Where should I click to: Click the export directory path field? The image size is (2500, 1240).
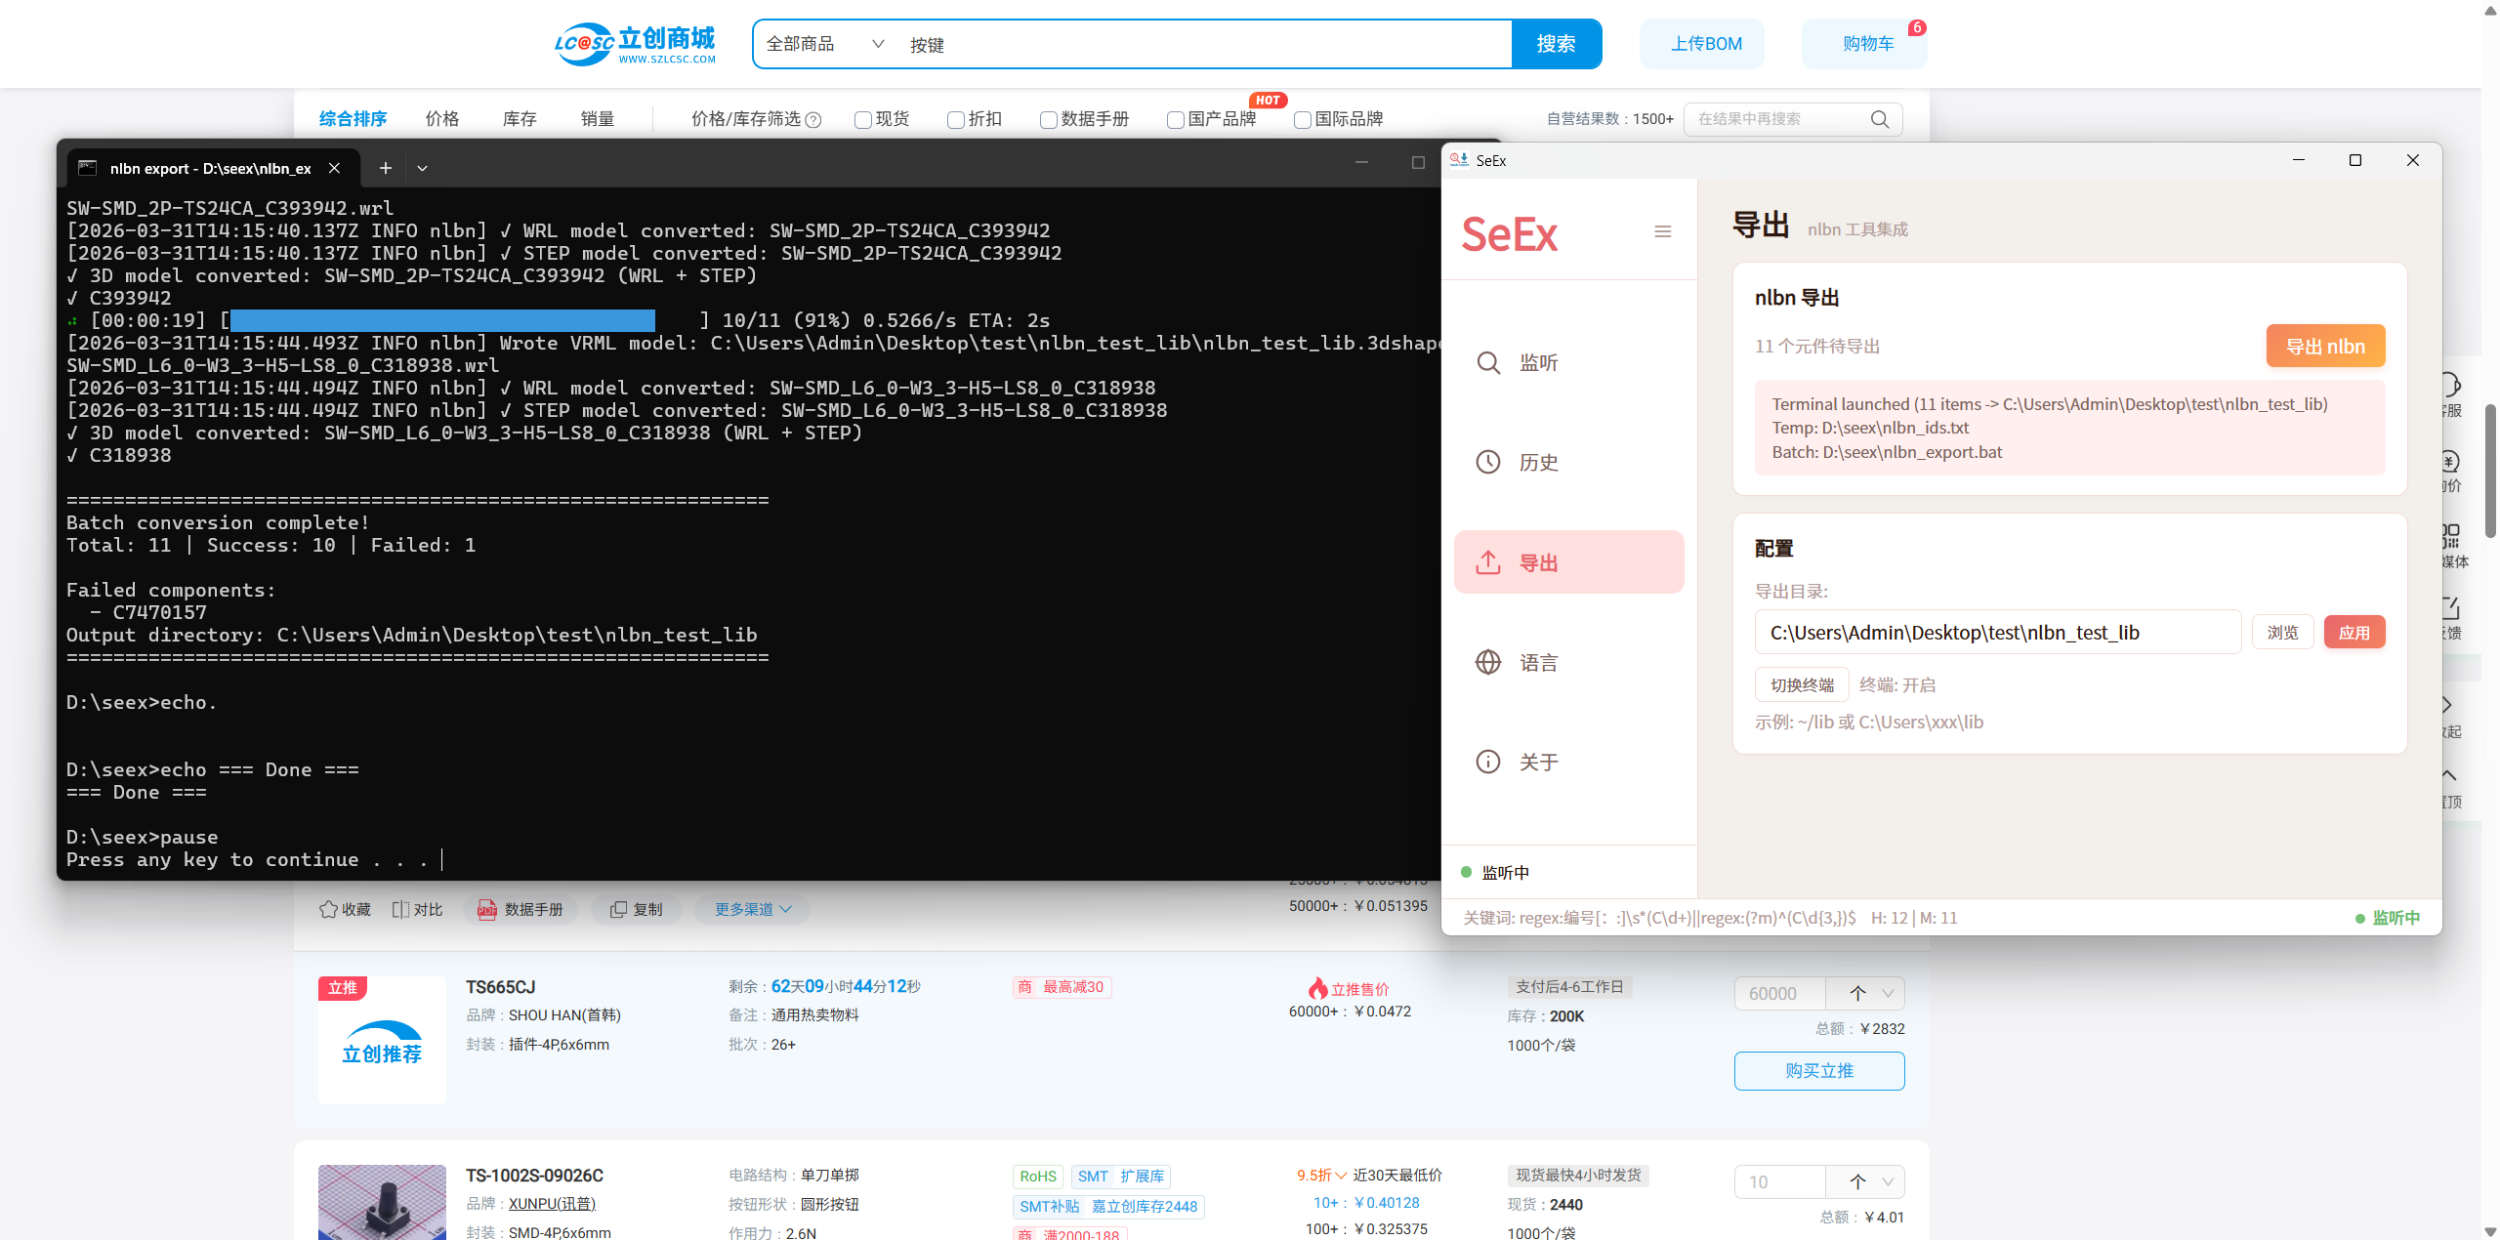click(x=1996, y=633)
